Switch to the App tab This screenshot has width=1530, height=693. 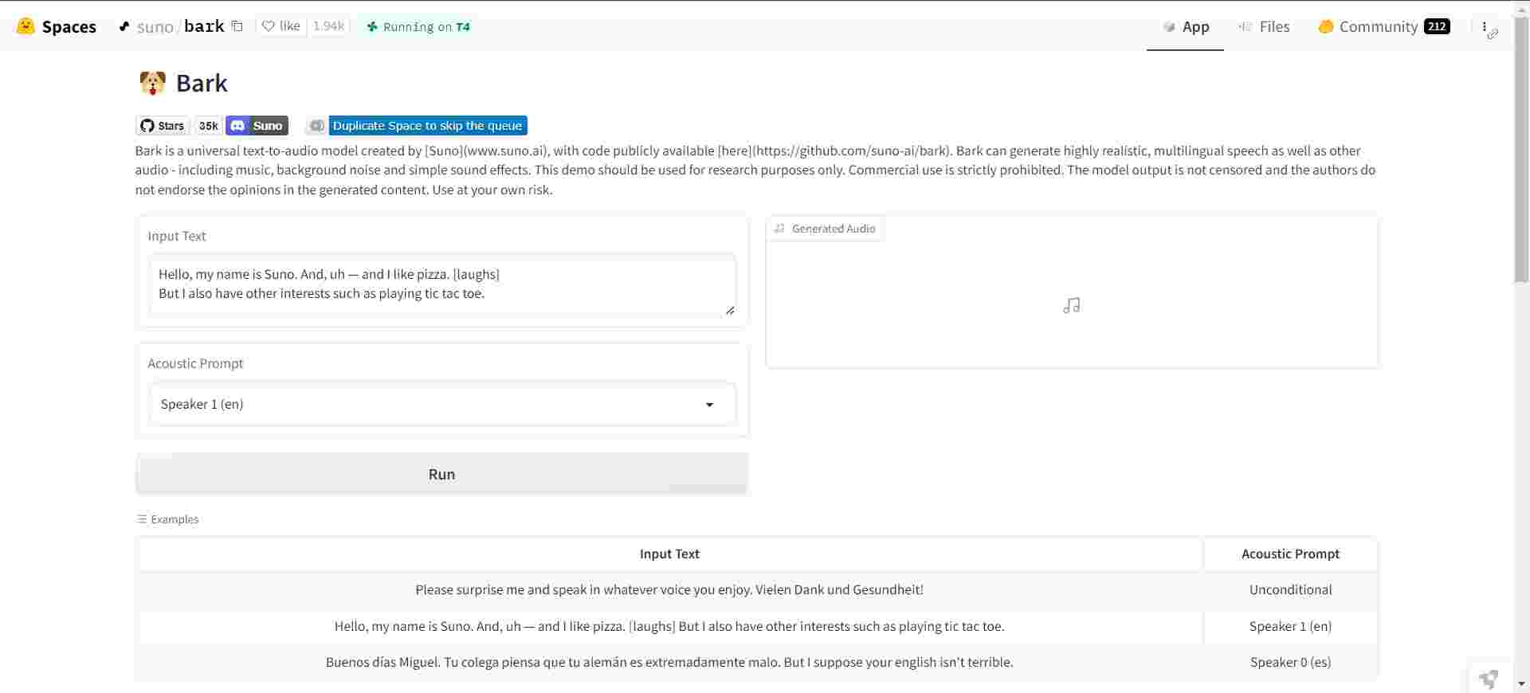1186,26
